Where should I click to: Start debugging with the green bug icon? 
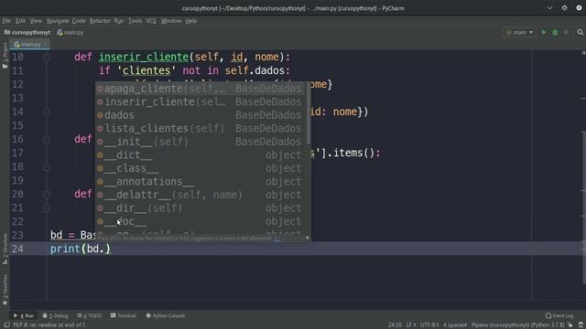pyautogui.click(x=555, y=33)
